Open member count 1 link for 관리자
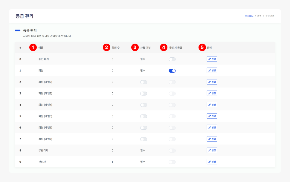This screenshot has width=290, height=182. [x=112, y=162]
